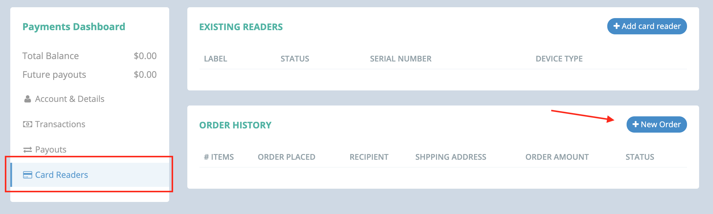Sort readers by the LABEL column header
Screen dimensions: 713x214
click(215, 58)
